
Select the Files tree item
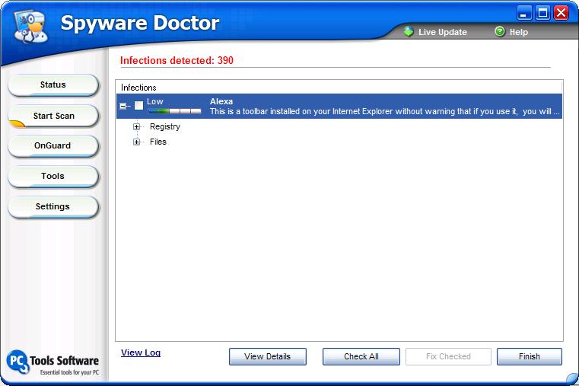pos(158,142)
